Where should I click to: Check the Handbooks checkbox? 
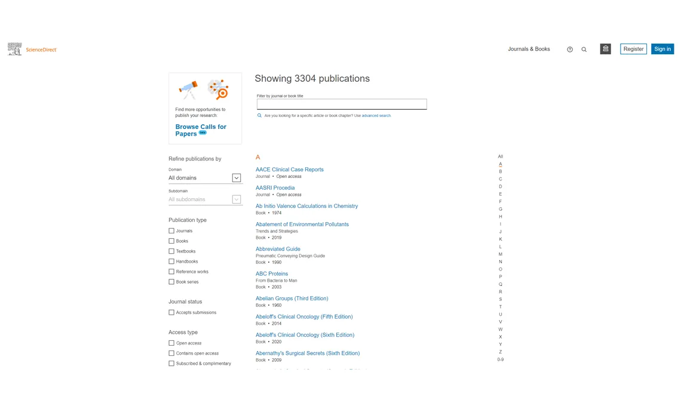171,261
